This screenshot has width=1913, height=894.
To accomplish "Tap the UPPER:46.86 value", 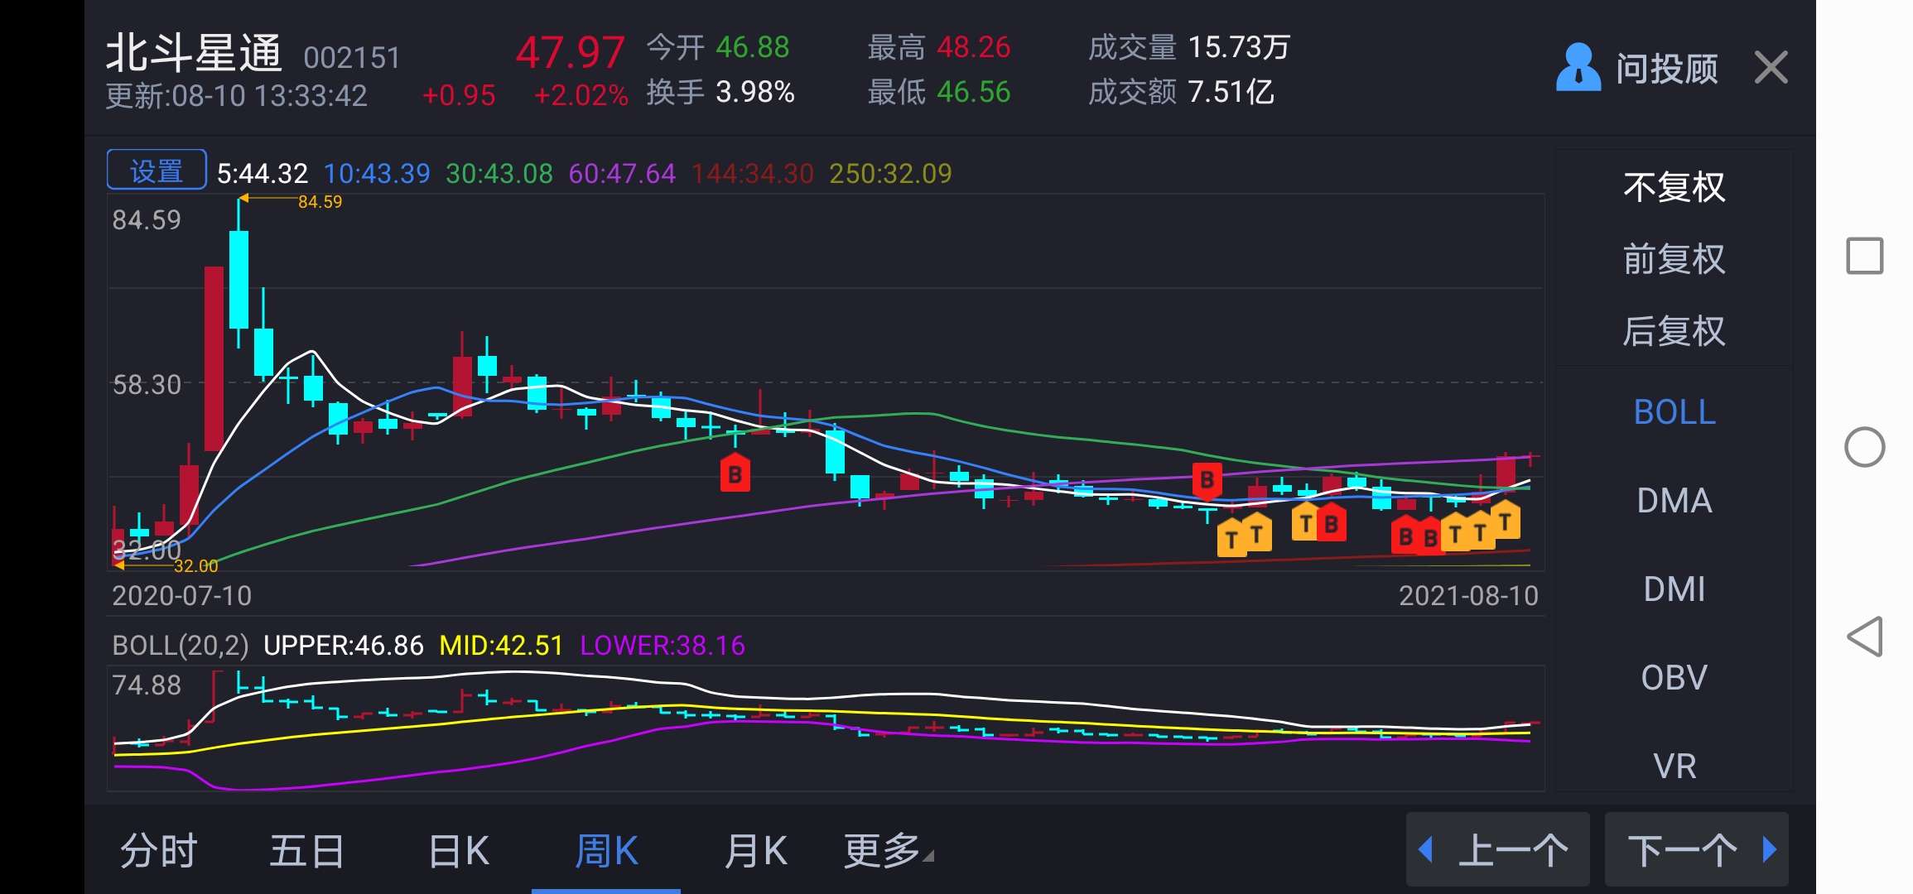I will 344,646.
